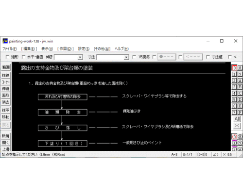Open the ファイル(F) menu
The height and width of the screenshot is (194, 243).
[x=10, y=48]
